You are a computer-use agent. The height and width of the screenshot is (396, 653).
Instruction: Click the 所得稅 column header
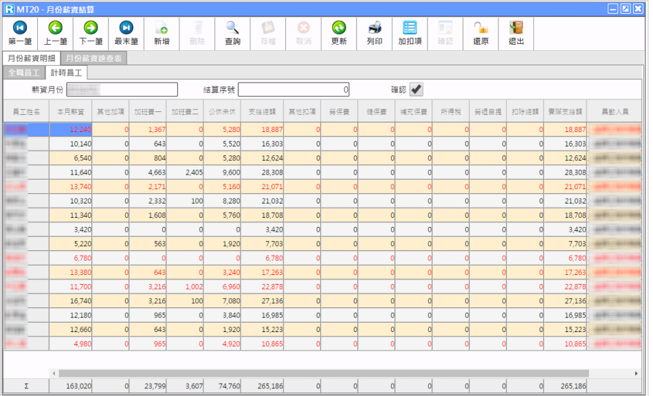tap(451, 111)
